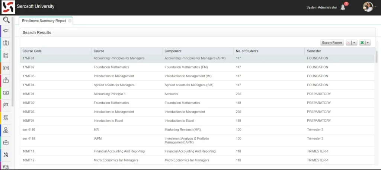Screen dimensions: 381x170
Task: Sort by No. of Students column header
Action: 268,51
